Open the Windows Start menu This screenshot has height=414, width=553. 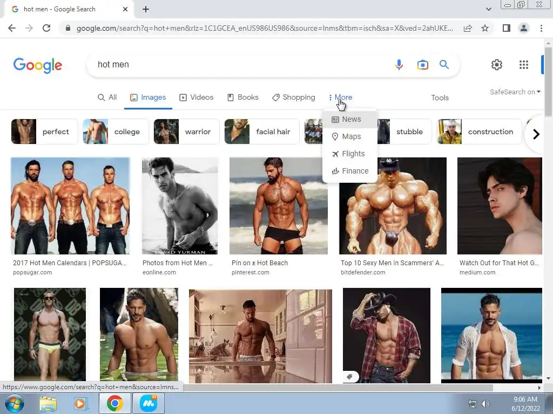(14, 403)
